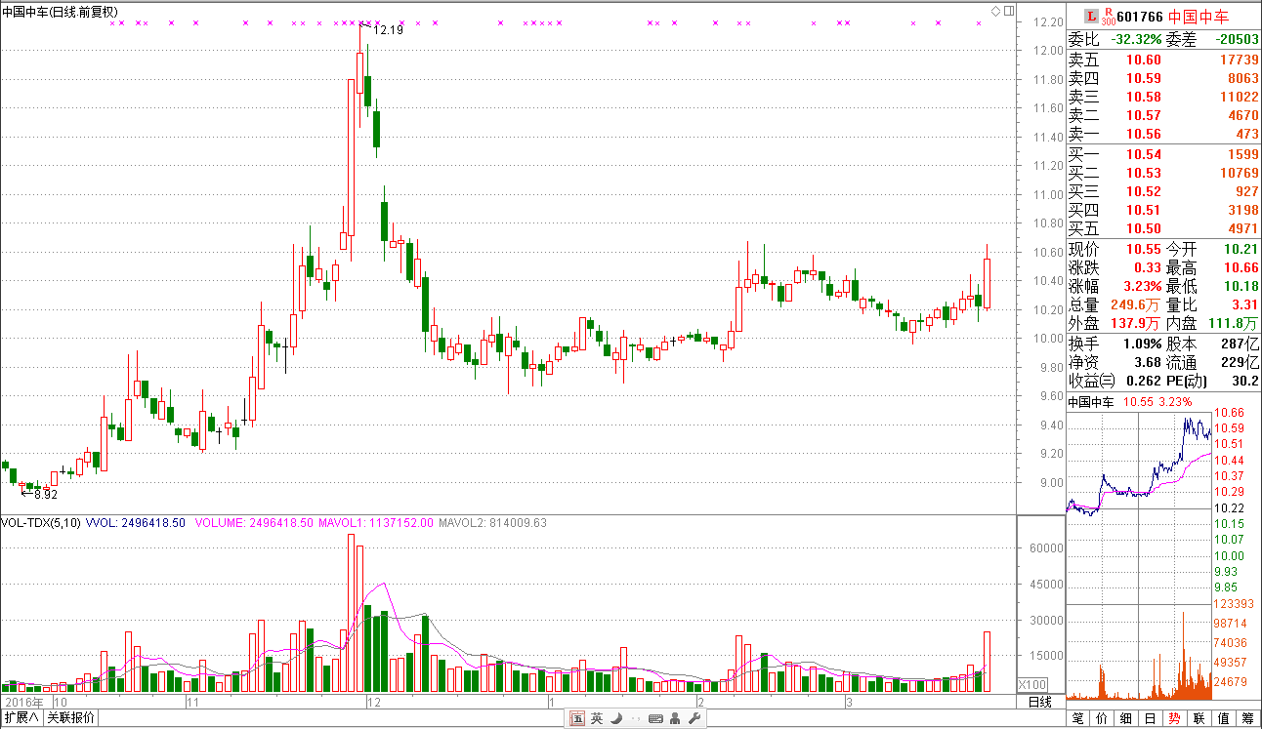
Task: Click the R300 margin-trading marker
Action: [1108, 17]
